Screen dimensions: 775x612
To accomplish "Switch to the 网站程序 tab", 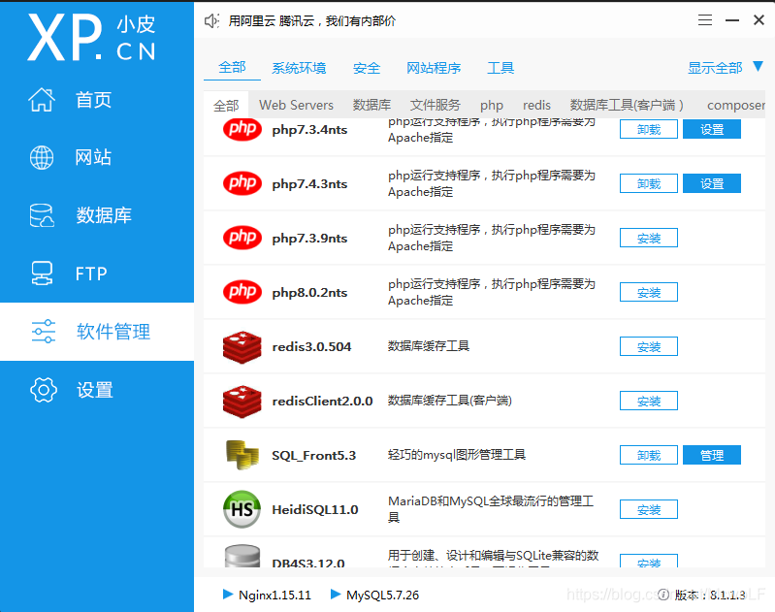I will [434, 68].
